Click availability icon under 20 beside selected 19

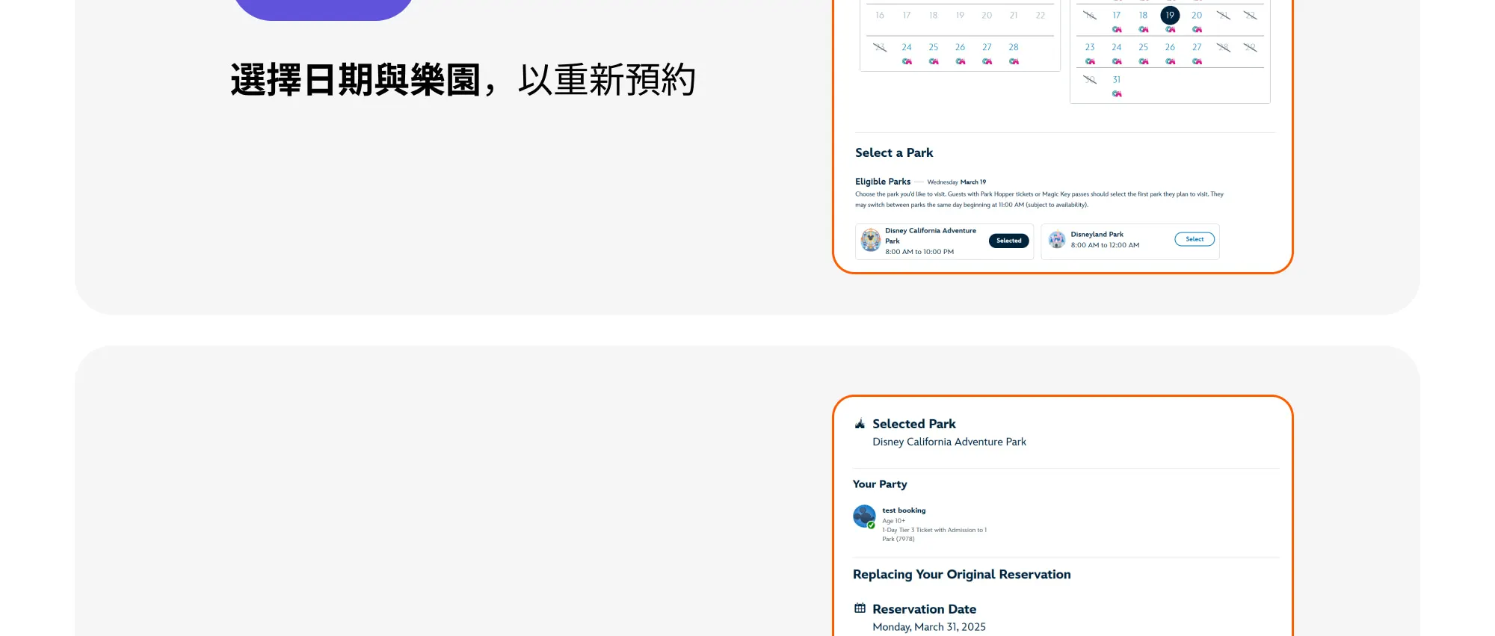[x=1197, y=29]
